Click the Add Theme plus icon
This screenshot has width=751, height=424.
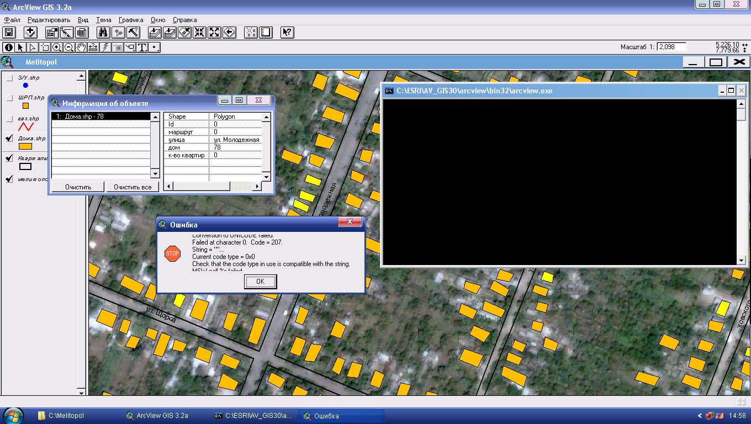[30, 33]
